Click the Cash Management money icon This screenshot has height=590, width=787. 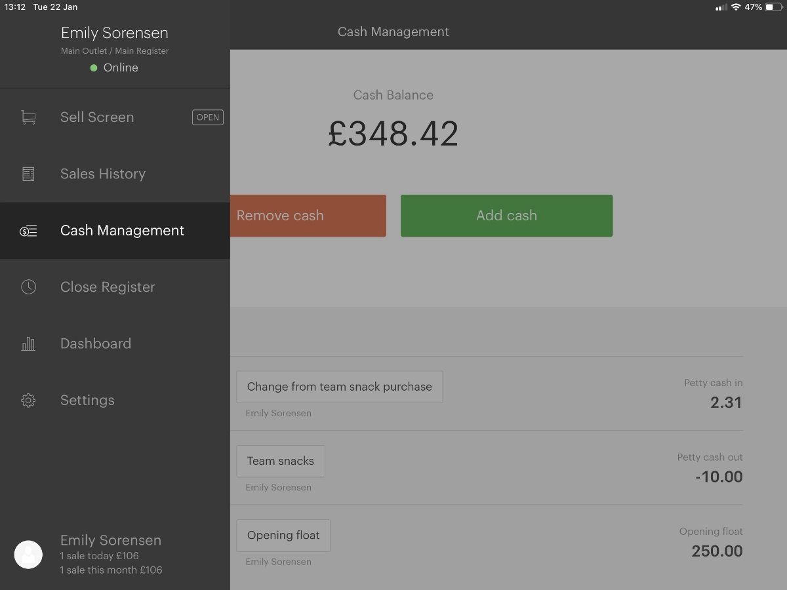pos(28,231)
